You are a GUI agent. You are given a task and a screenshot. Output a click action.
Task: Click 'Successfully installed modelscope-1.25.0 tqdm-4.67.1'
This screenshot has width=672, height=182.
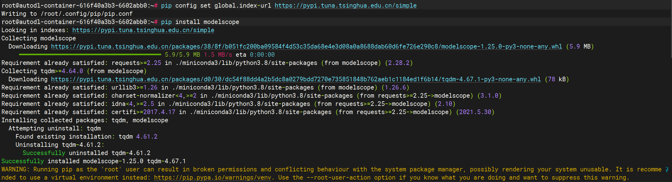tap(93, 161)
